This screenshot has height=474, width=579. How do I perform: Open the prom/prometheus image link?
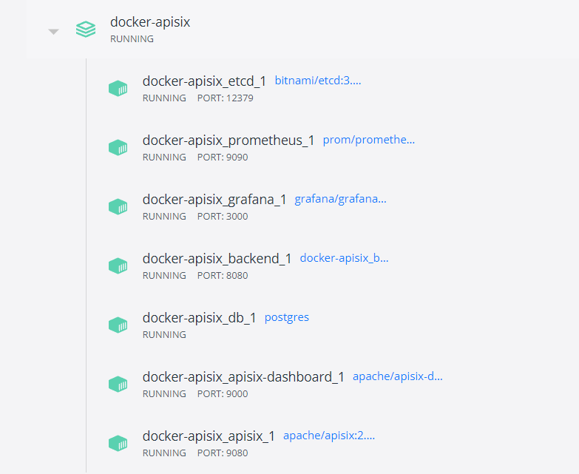click(x=369, y=140)
